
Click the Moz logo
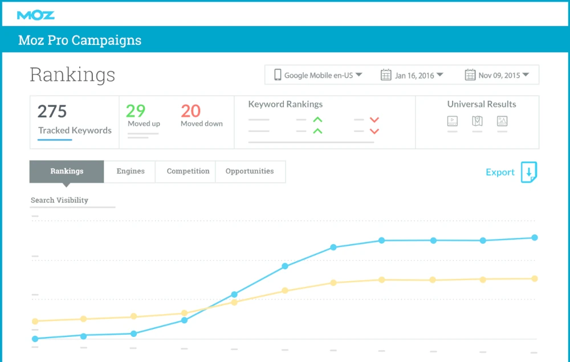35,15
